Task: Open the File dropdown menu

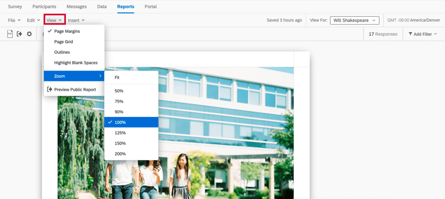Action: point(14,20)
